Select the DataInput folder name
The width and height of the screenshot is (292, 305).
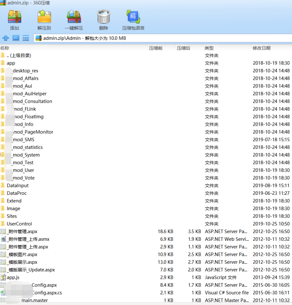tap(18, 185)
